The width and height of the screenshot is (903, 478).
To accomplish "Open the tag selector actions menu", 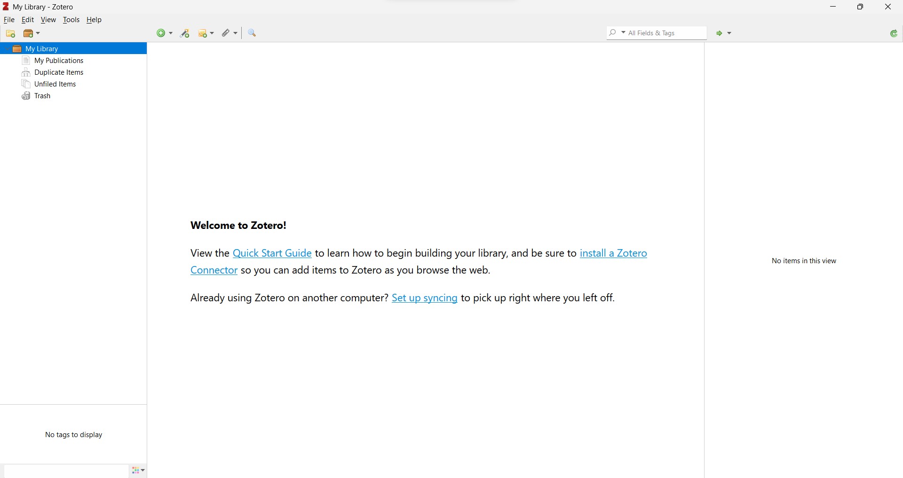I will tap(138, 470).
